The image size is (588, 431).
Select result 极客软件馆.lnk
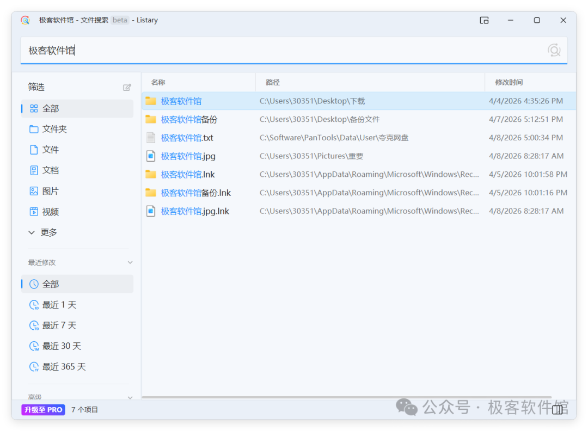(188, 175)
